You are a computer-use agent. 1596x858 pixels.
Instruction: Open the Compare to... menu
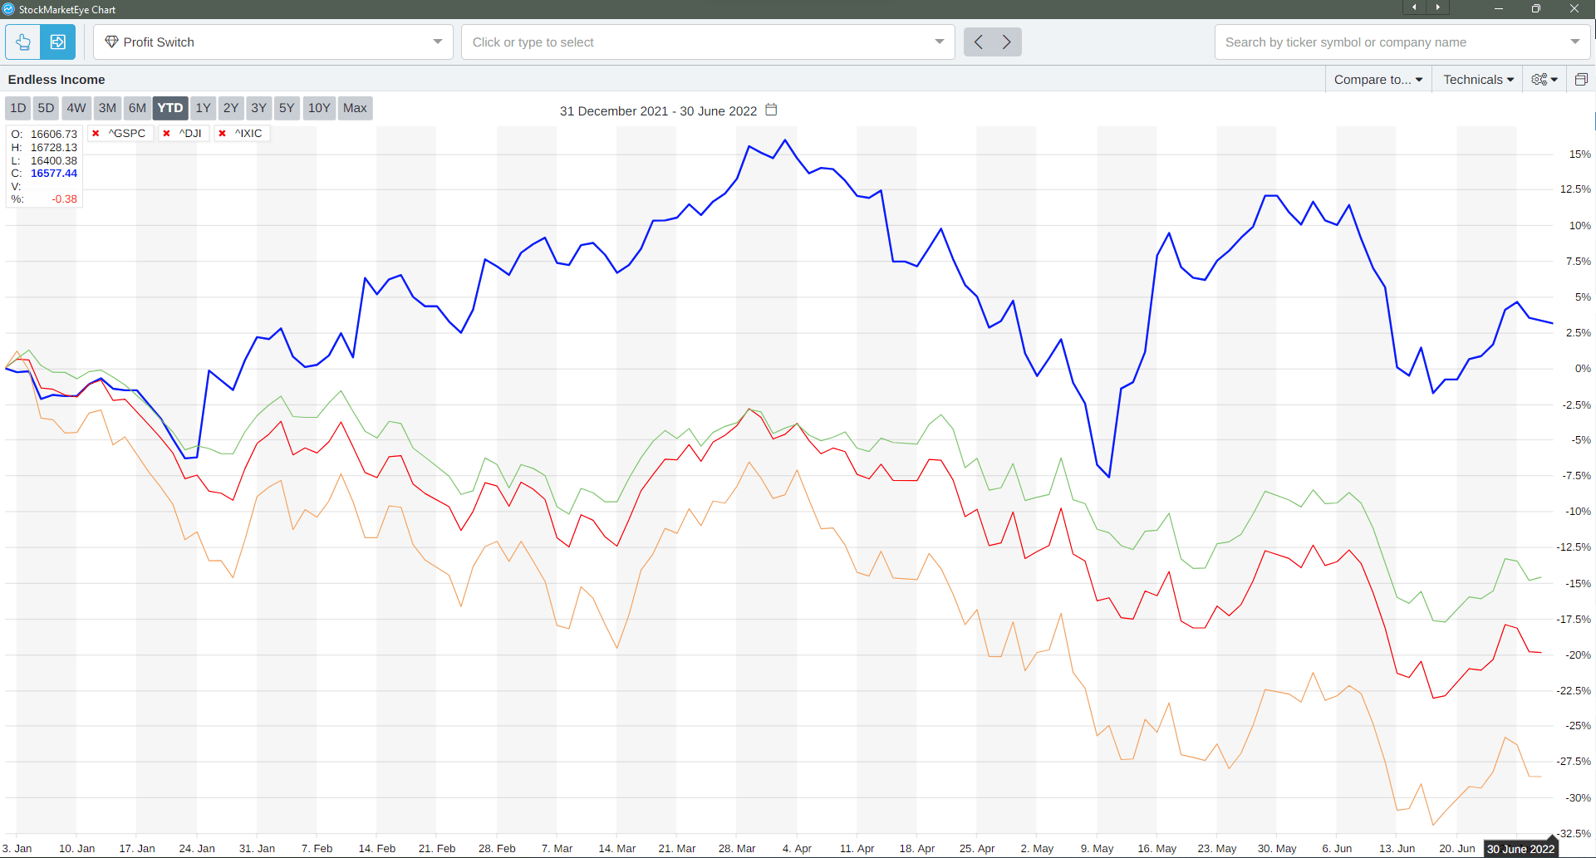pos(1377,80)
